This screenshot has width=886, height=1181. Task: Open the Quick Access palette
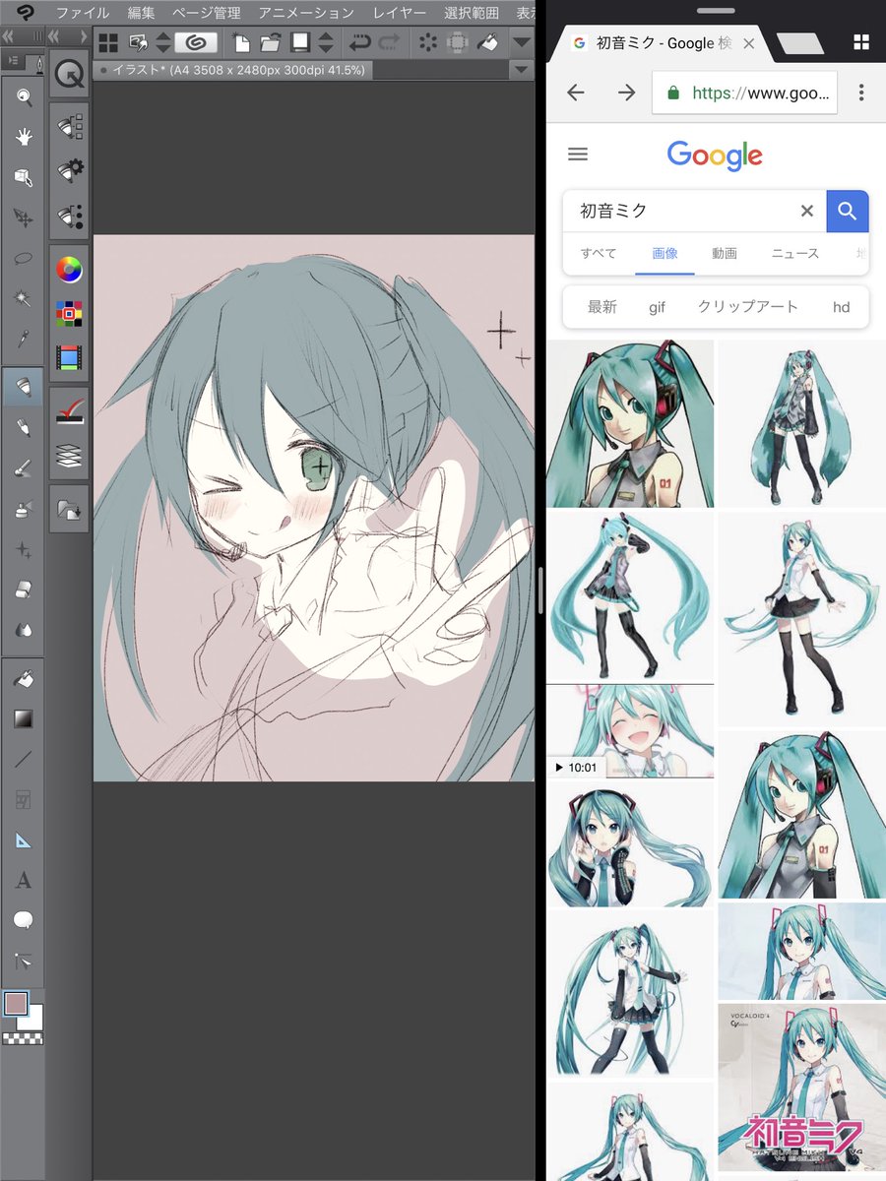point(69,72)
